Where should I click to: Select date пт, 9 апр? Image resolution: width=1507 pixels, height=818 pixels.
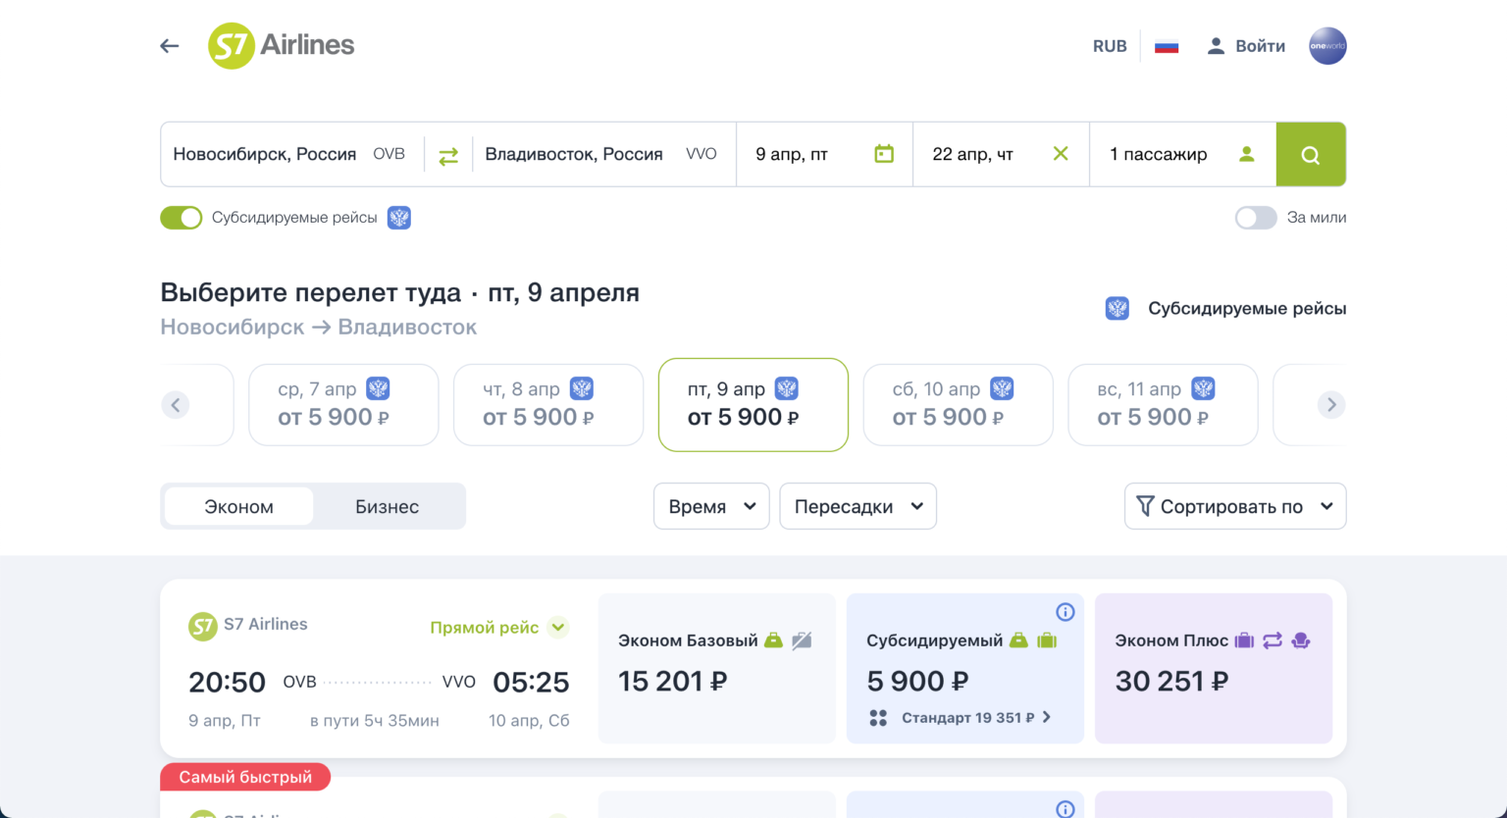(753, 404)
